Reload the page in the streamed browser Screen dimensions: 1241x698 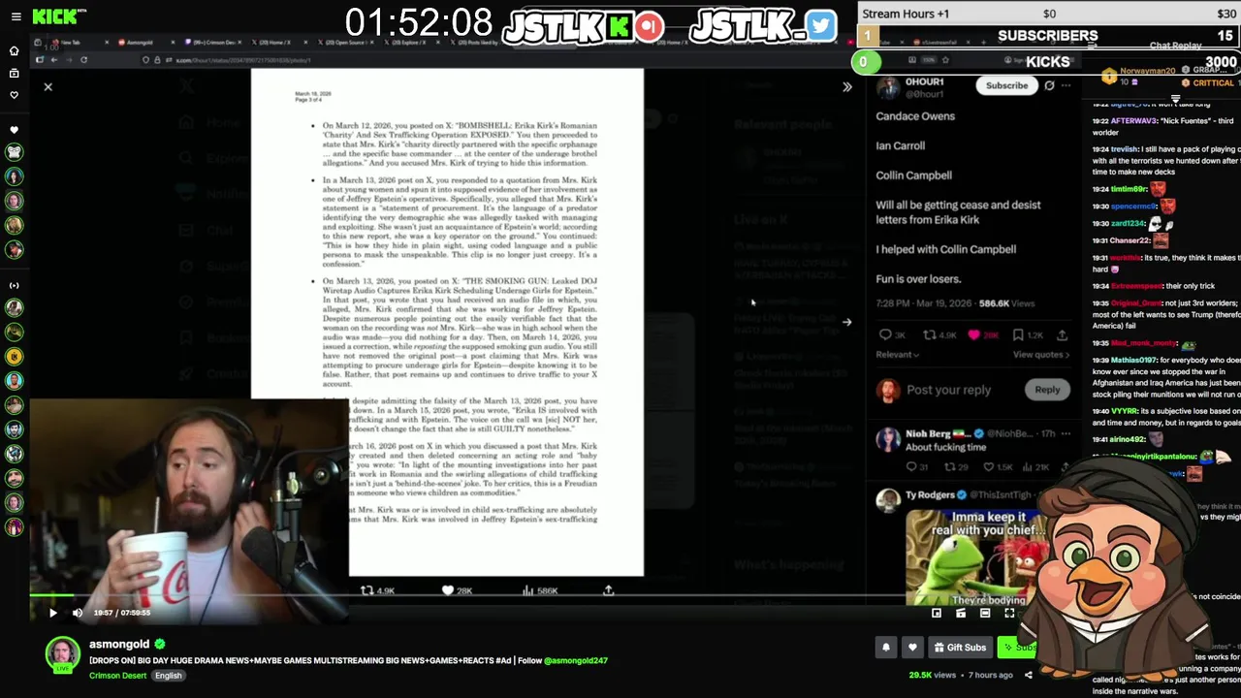point(83,60)
